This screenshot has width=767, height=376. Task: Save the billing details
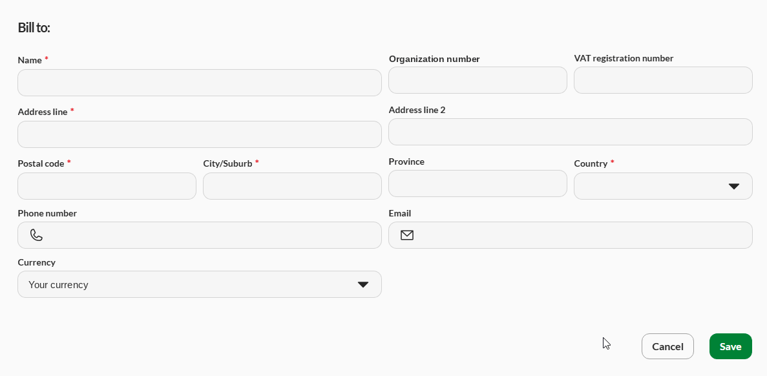click(x=730, y=346)
